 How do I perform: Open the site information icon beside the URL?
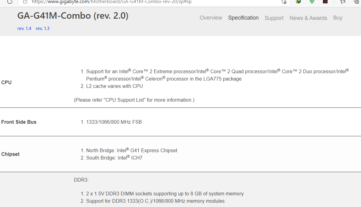[25, 2]
